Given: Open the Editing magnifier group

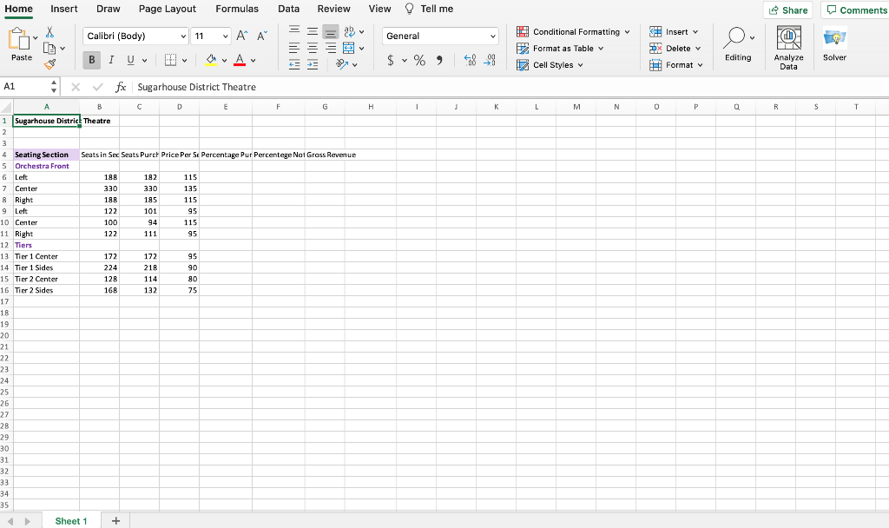Looking at the screenshot, I should point(738,43).
